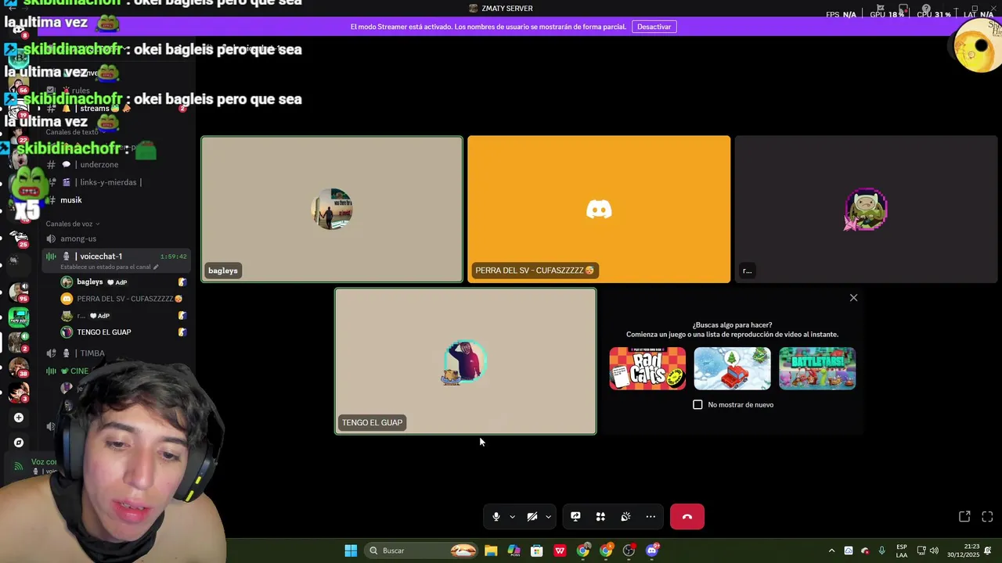Pop out the call window
This screenshot has width=1002, height=563.
pyautogui.click(x=964, y=517)
